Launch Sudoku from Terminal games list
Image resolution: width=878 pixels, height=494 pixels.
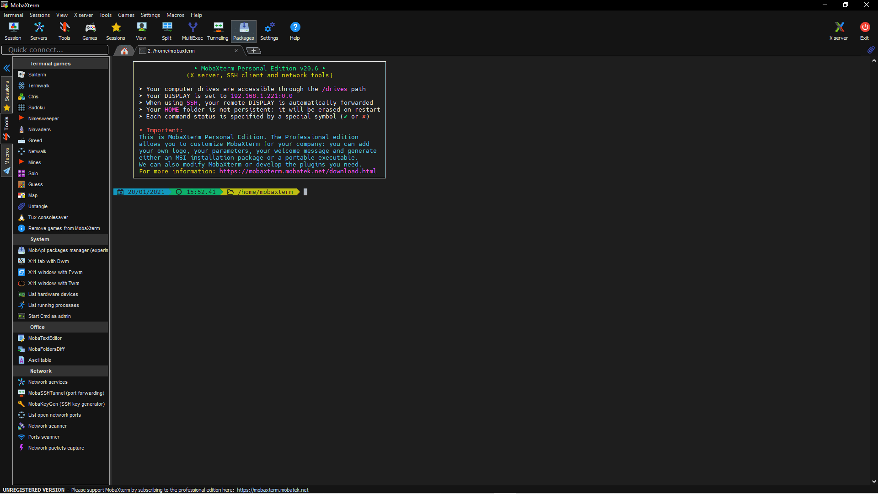[37, 107]
